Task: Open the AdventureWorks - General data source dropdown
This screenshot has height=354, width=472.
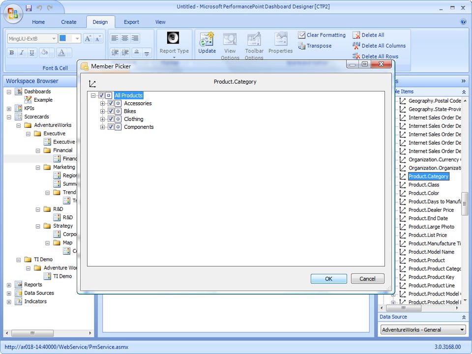Action: (x=462, y=329)
